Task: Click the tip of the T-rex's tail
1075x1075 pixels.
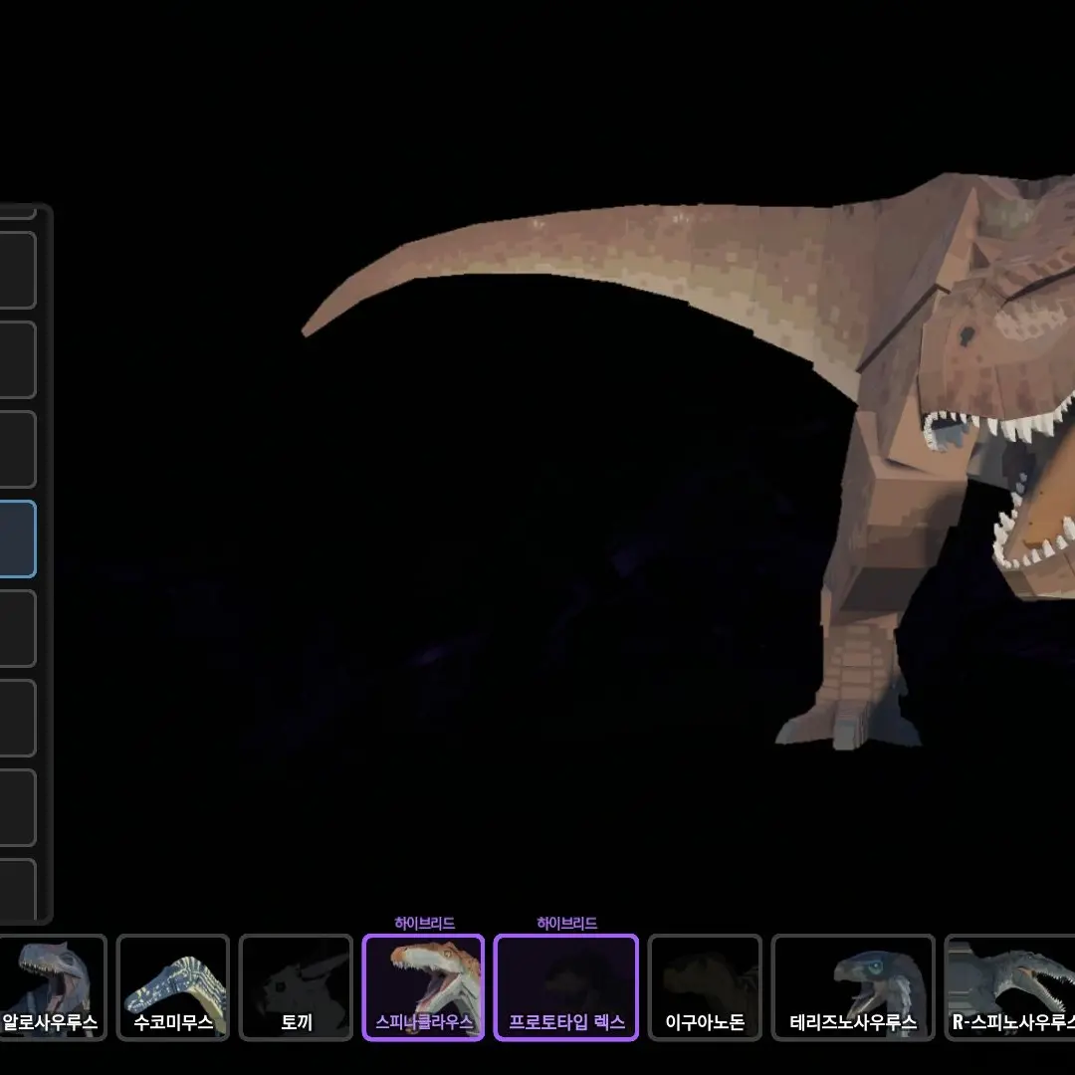Action: [309, 328]
